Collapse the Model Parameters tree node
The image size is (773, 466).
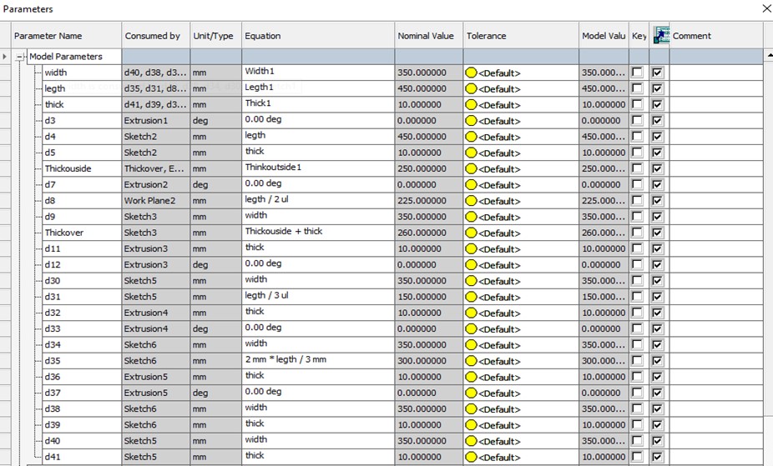coord(19,57)
